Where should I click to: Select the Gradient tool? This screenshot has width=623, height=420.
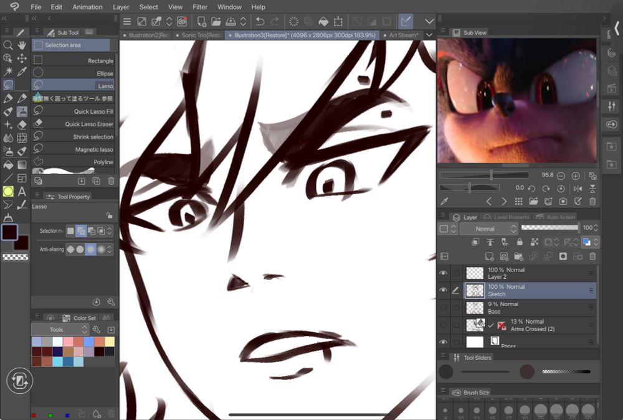click(22, 165)
